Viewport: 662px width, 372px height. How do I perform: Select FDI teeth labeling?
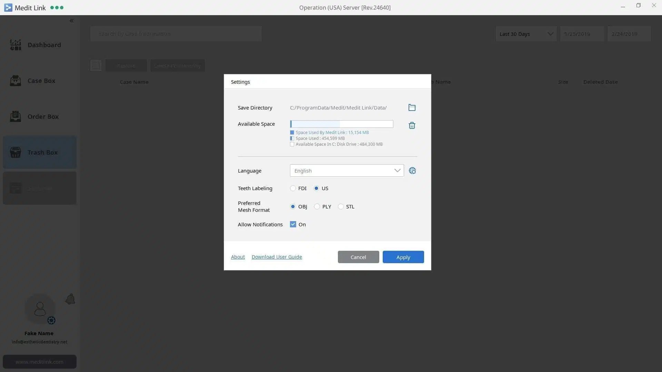[x=293, y=188]
